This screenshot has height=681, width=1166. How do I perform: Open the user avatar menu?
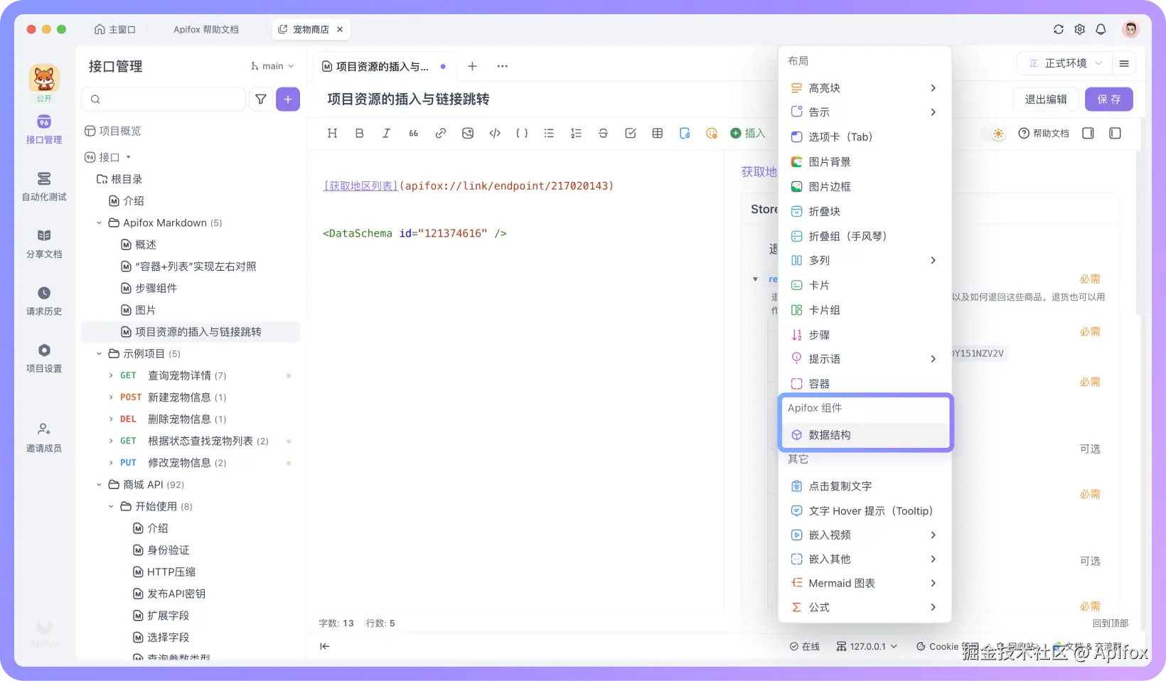(1130, 29)
